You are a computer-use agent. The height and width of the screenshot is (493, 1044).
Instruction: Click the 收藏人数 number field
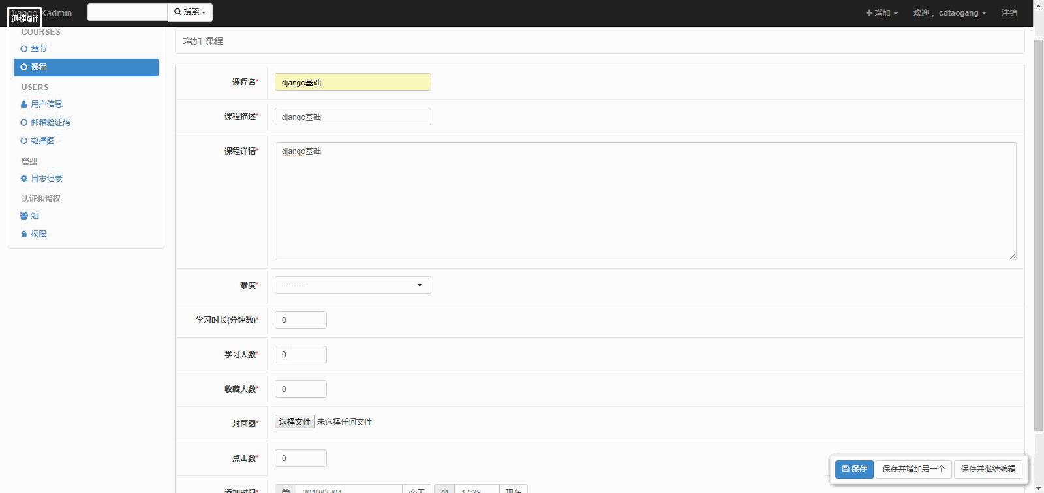pos(300,389)
